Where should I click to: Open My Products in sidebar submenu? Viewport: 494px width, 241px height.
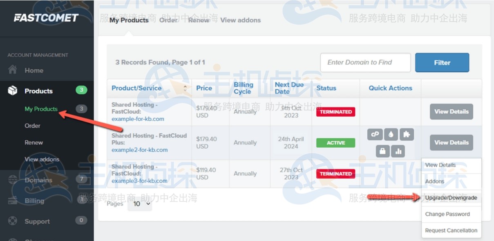pos(41,109)
